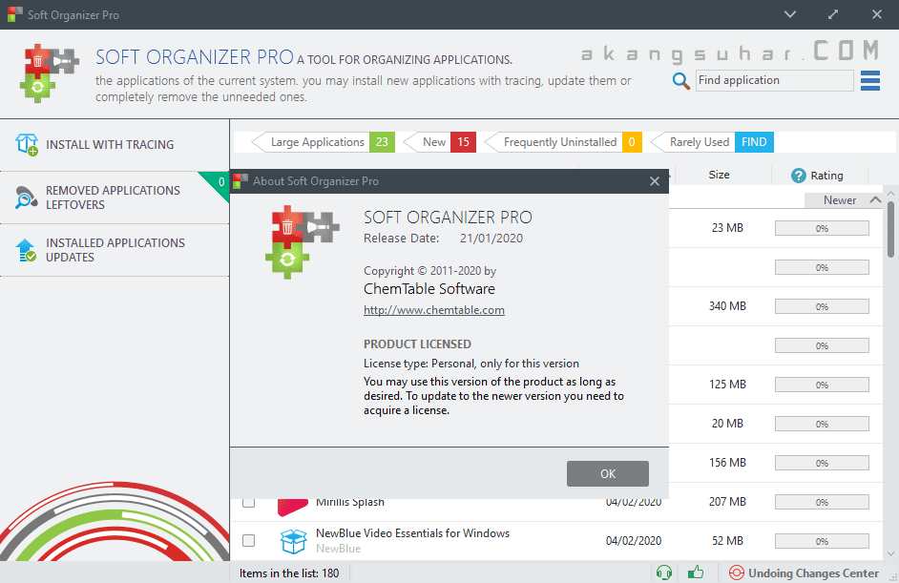Viewport: 899px width, 583px height.
Task: Click the Undoing Changes Center lifebuoy icon
Action: coord(736,573)
